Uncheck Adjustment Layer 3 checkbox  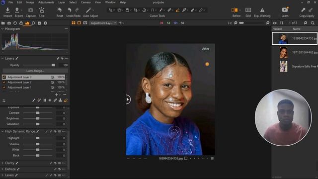[x=4, y=77]
